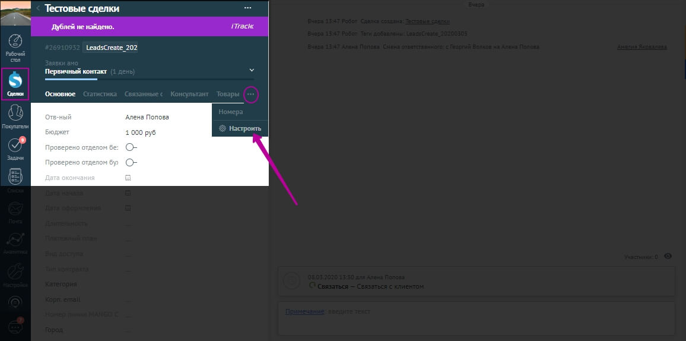Expand the Первичный контакт stage dropdown
This screenshot has width=686, height=341.
(252, 71)
